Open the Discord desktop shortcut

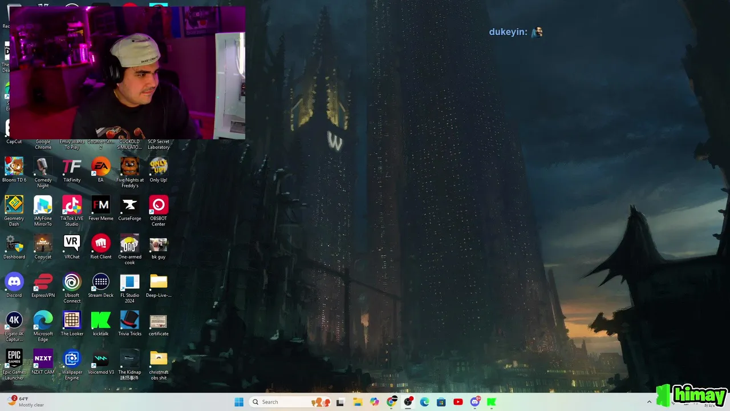pyautogui.click(x=14, y=285)
